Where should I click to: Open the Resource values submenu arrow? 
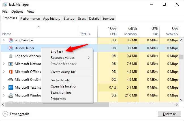pyautogui.click(x=89, y=58)
